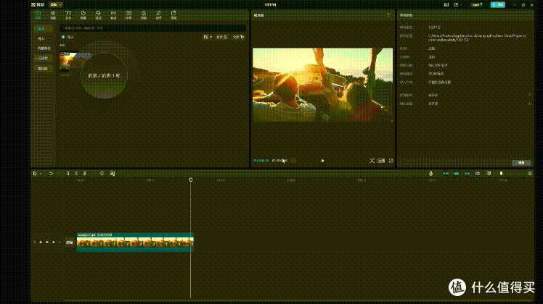Click the fullscreen icon in player
The image size is (543, 304).
coord(391,161)
